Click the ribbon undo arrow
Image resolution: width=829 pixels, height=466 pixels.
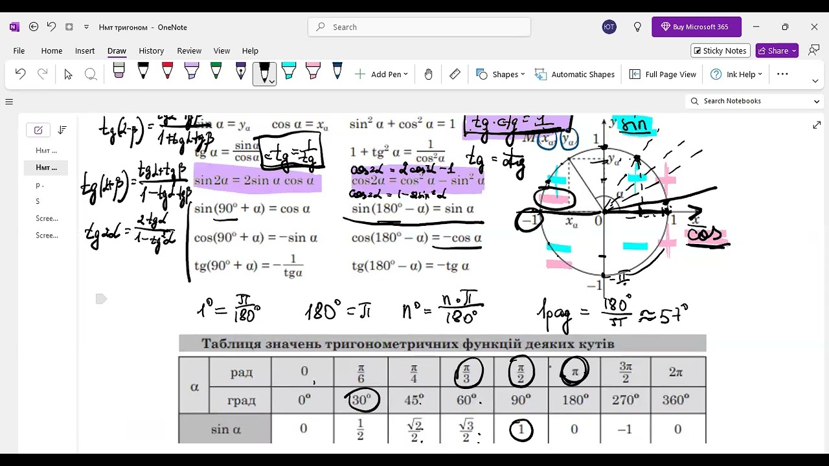tap(21, 74)
